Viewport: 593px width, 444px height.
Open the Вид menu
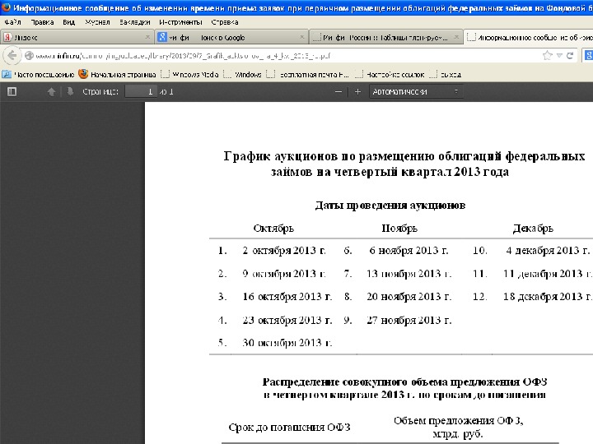click(x=68, y=22)
